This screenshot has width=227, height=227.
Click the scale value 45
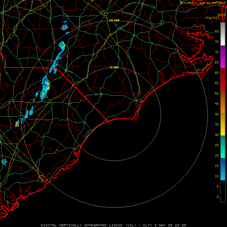[217, 104]
